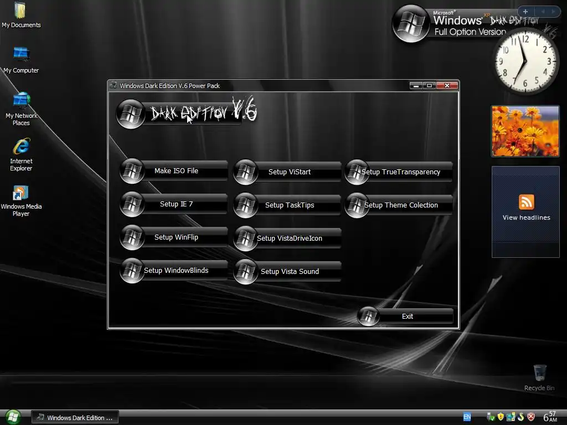
Task: Click the Make ISO File button
Action: tap(174, 171)
